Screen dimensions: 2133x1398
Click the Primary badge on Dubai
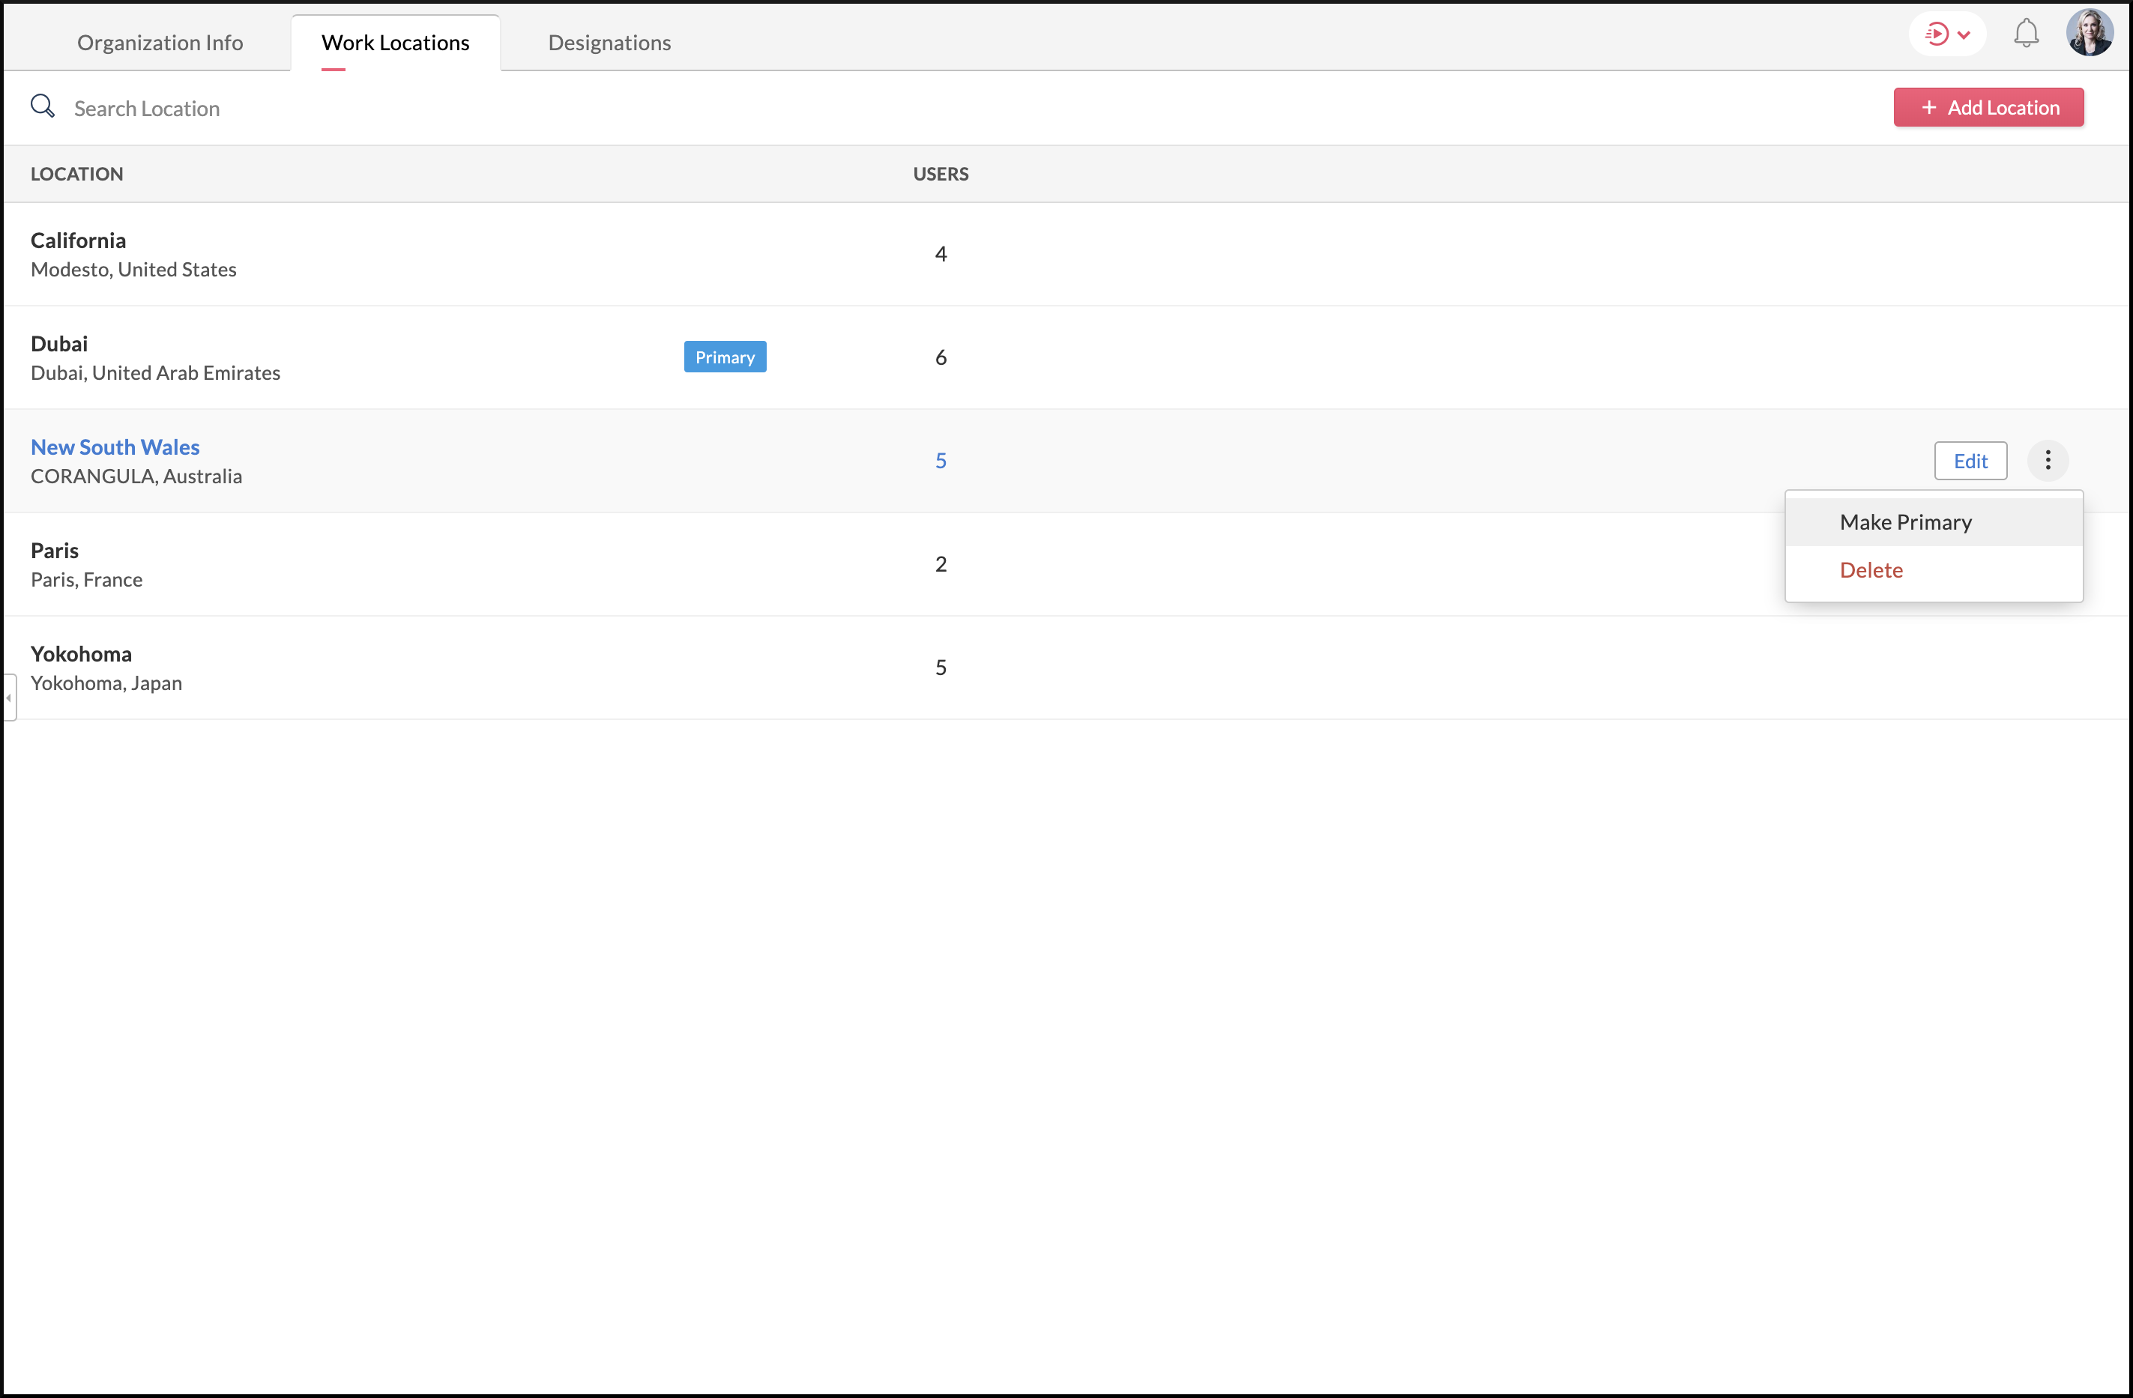coord(724,357)
